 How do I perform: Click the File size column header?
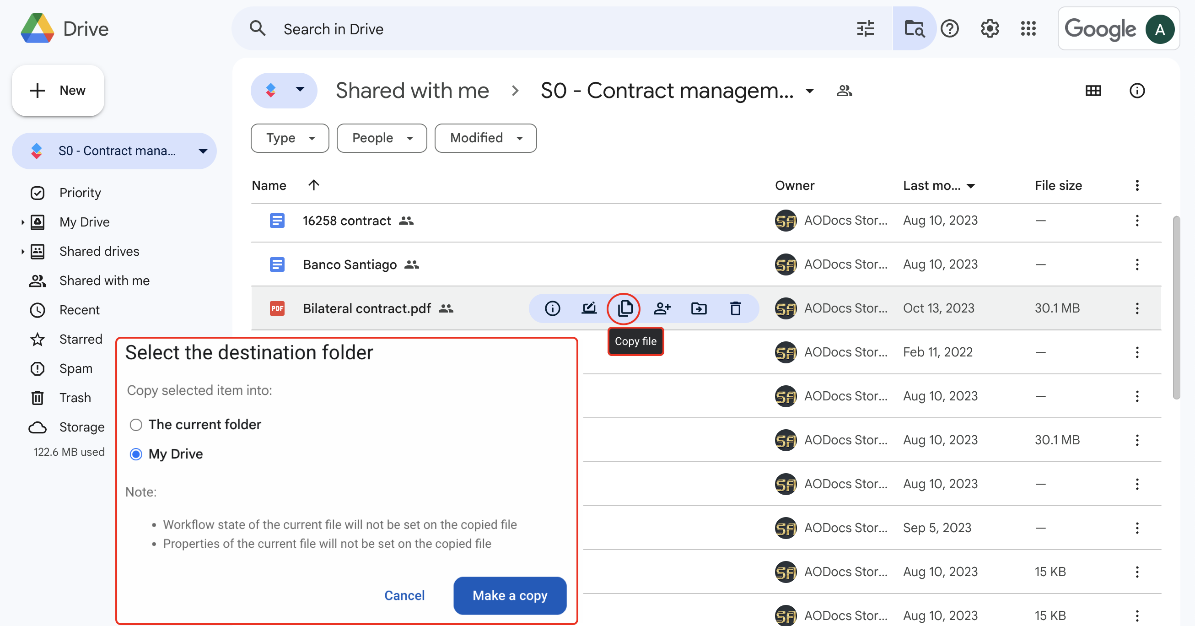pyautogui.click(x=1058, y=186)
